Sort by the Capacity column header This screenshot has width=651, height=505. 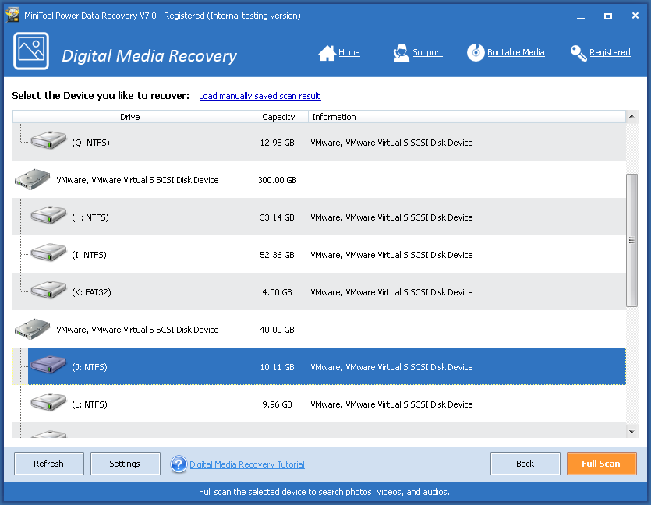coord(278,117)
